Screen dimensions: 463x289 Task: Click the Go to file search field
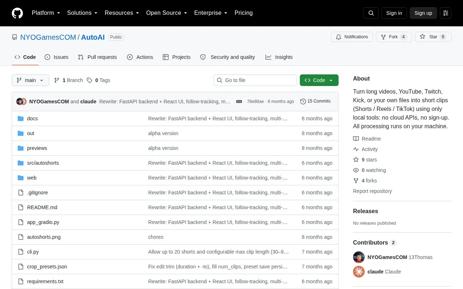(x=255, y=80)
